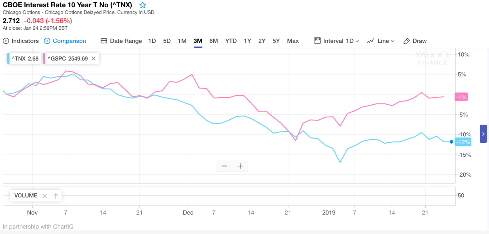Remove the ^GSPC comparison series
The width and height of the screenshot is (489, 234).
pos(93,58)
